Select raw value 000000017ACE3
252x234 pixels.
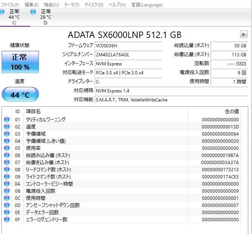[220, 177]
